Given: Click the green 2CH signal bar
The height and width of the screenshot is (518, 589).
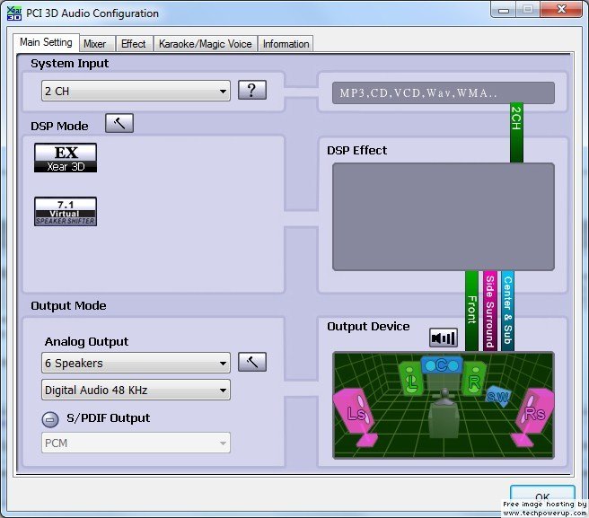Looking at the screenshot, I should click(516, 133).
